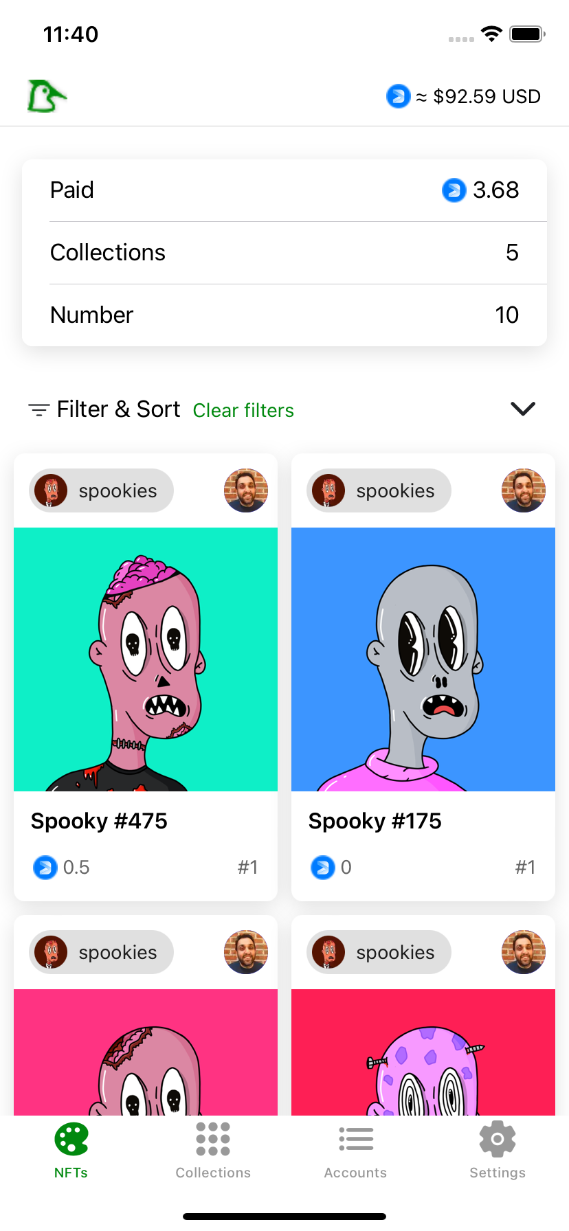Image resolution: width=569 pixels, height=1231 pixels.
Task: Tap the Collections count row
Action: coord(284,253)
